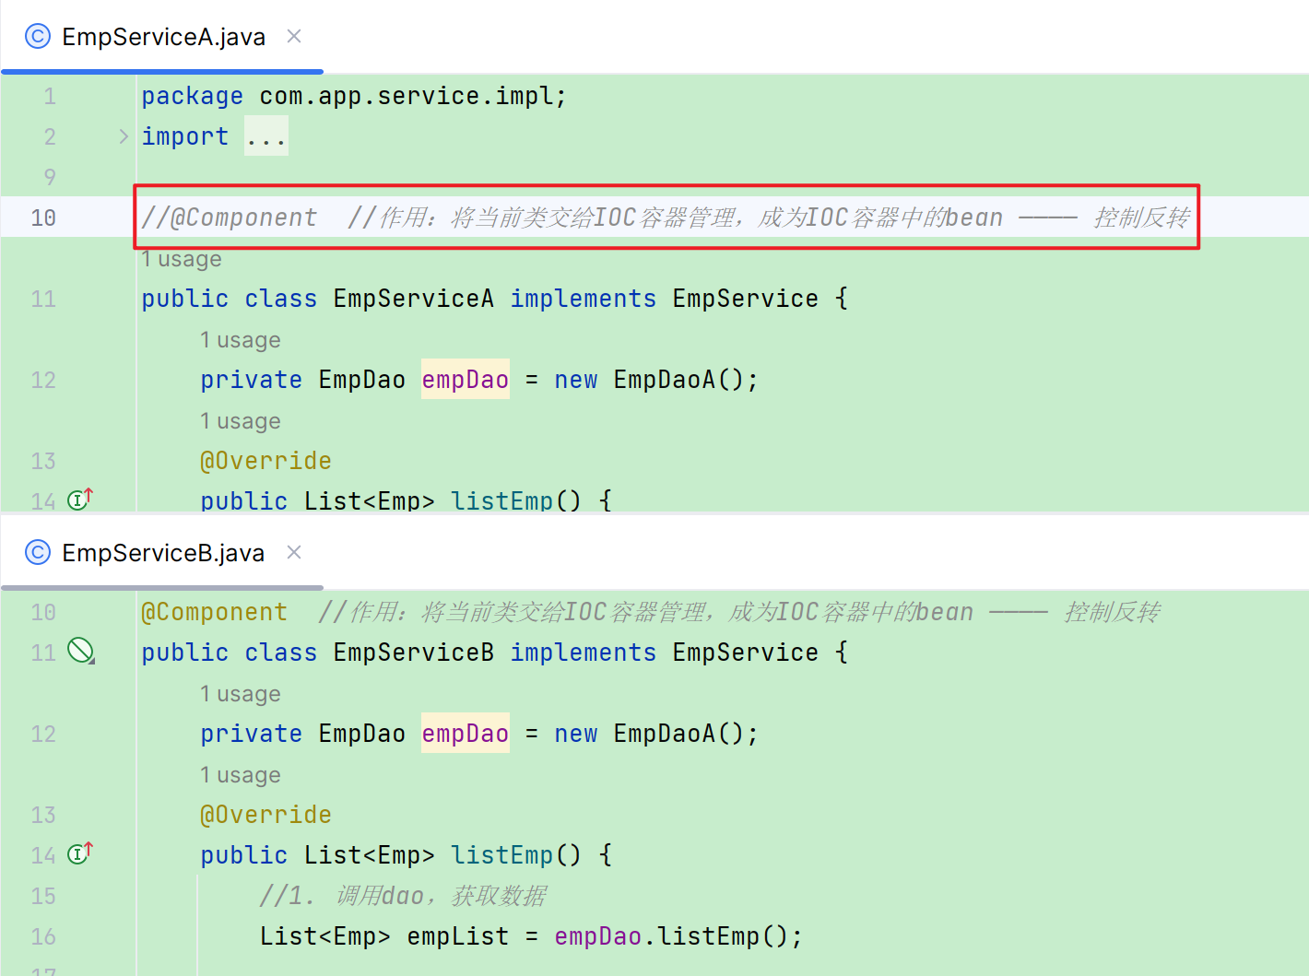This screenshot has height=976, width=1309.
Task: Expand the folded import block chevron
Action: tap(124, 136)
